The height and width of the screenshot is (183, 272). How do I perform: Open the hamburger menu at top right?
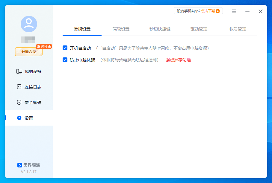234,11
